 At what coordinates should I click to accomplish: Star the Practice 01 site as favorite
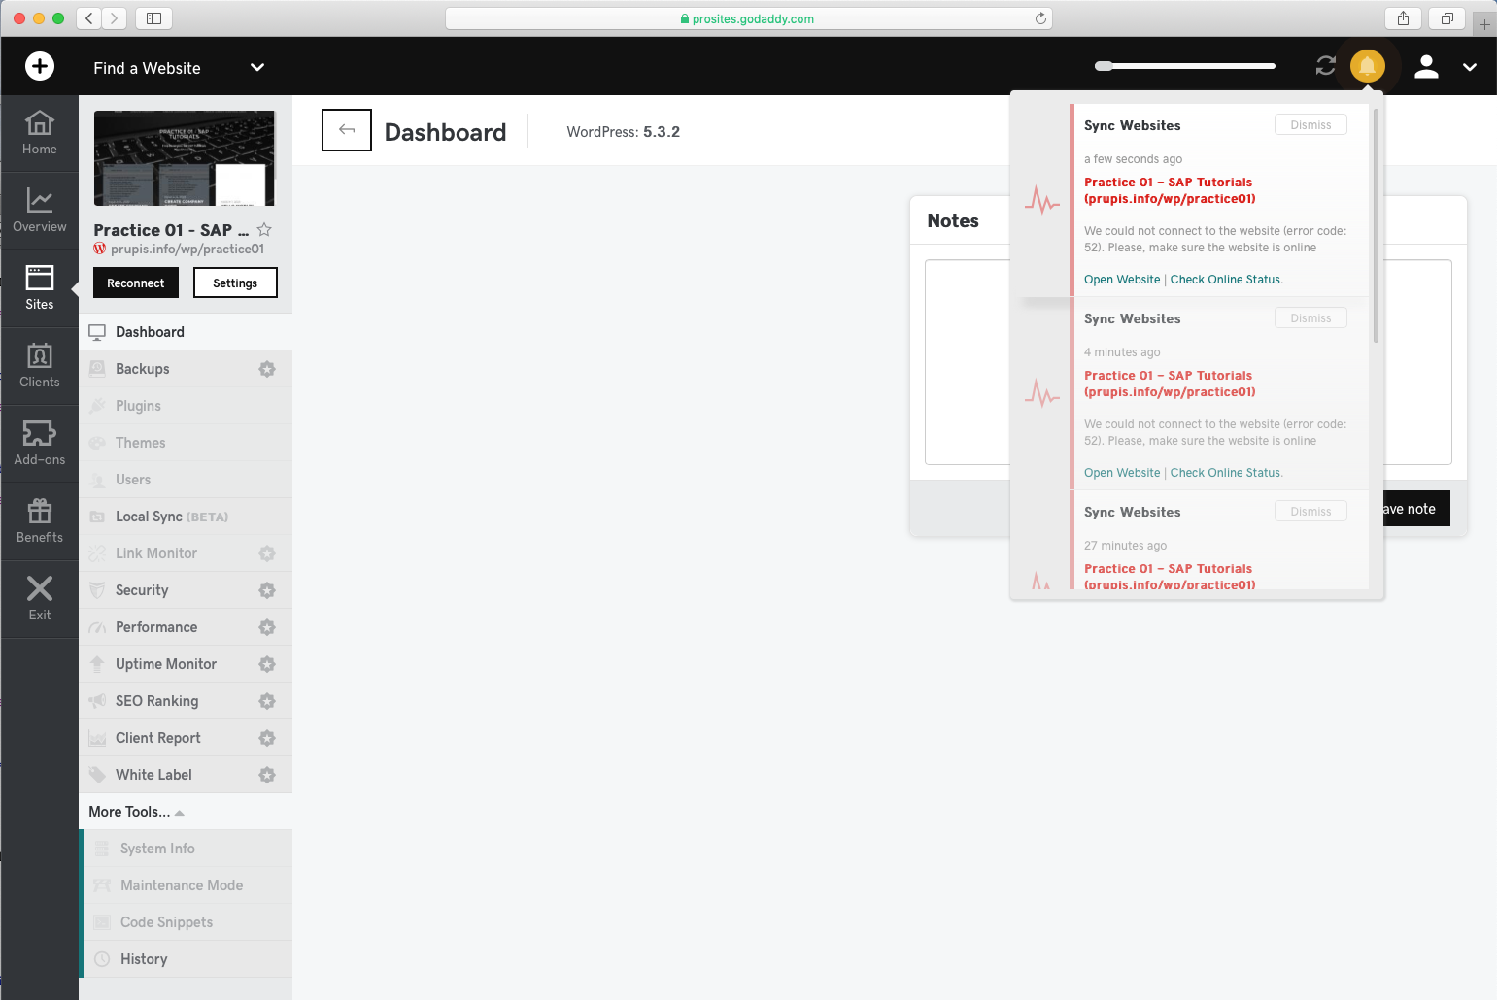[264, 230]
